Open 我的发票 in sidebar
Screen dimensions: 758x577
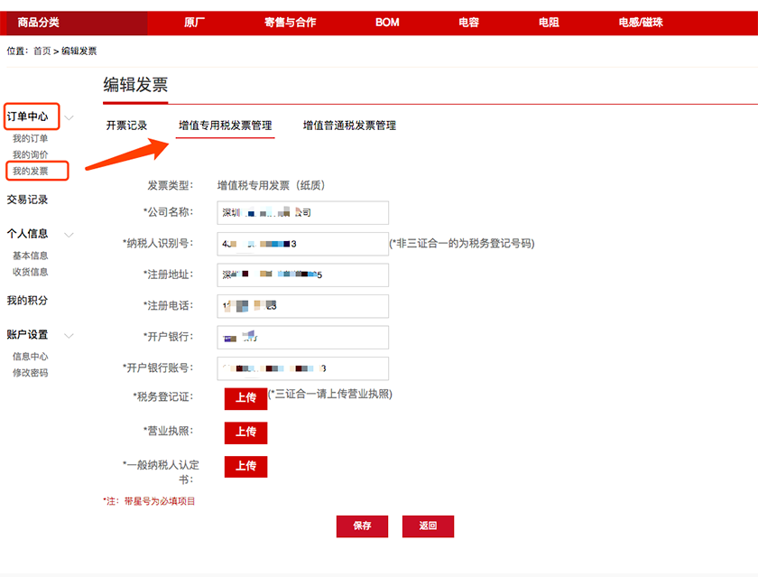[x=30, y=171]
